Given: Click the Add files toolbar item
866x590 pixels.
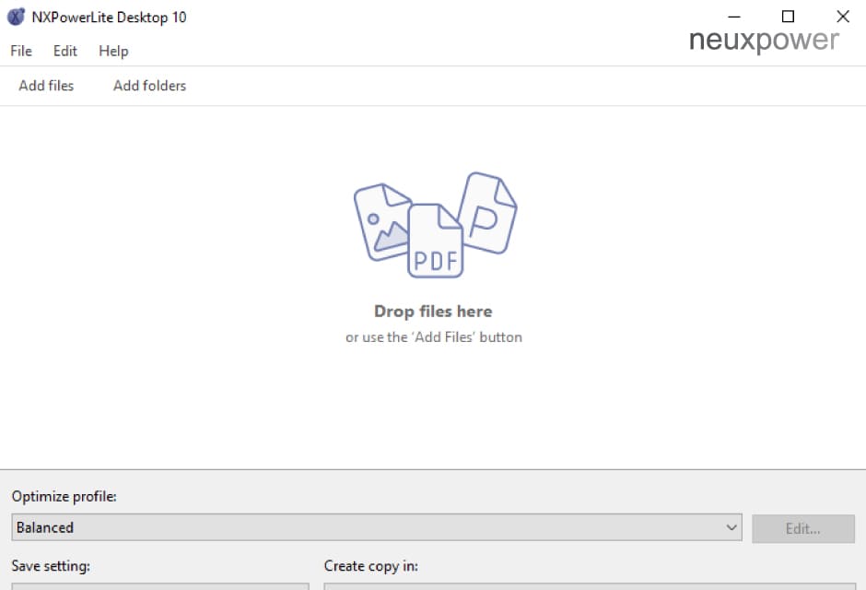Looking at the screenshot, I should [46, 85].
